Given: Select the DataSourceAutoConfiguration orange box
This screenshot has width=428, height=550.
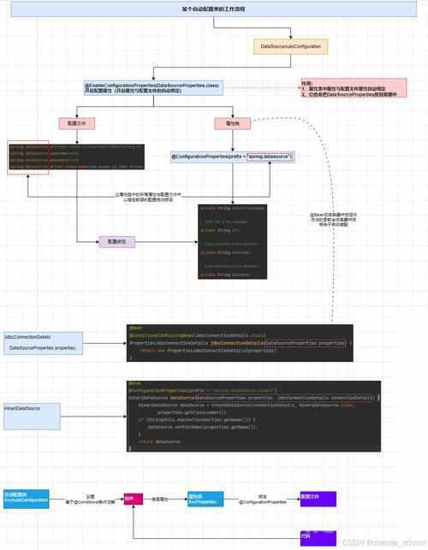Looking at the screenshot, I should click(291, 46).
